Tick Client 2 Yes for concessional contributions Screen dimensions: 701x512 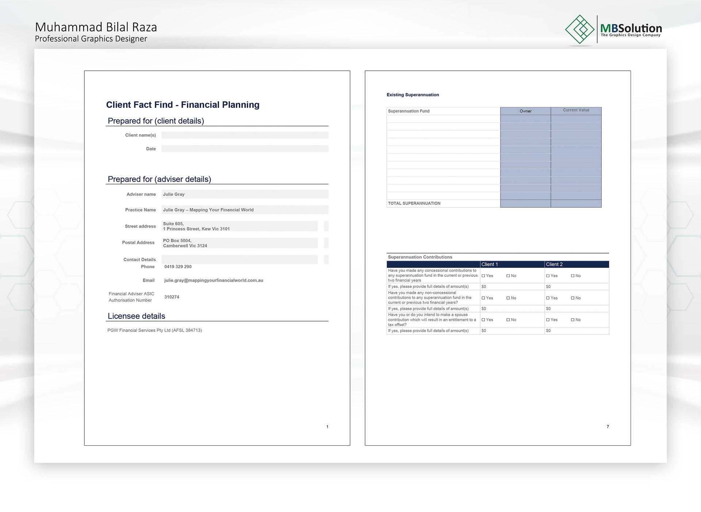(x=548, y=276)
